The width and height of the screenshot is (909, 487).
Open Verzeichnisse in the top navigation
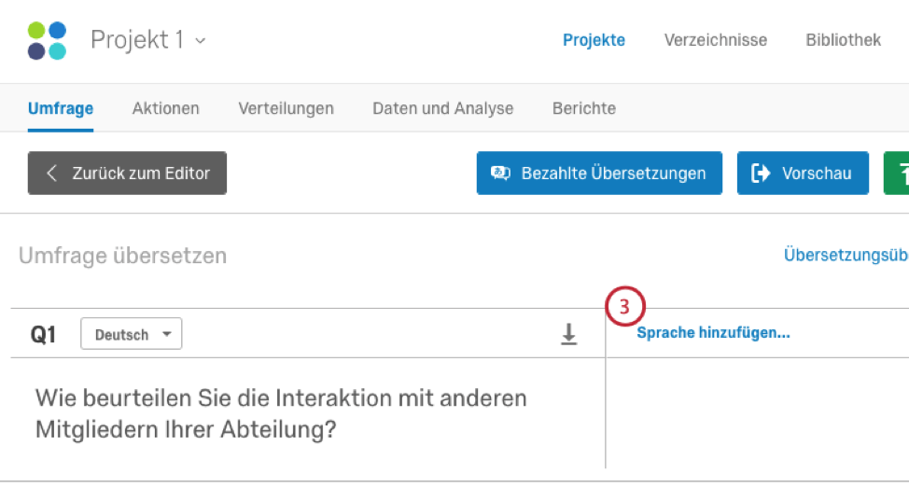(716, 40)
